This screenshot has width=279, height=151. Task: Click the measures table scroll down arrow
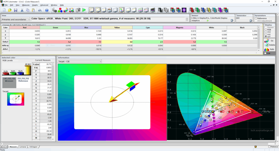pos(259,50)
